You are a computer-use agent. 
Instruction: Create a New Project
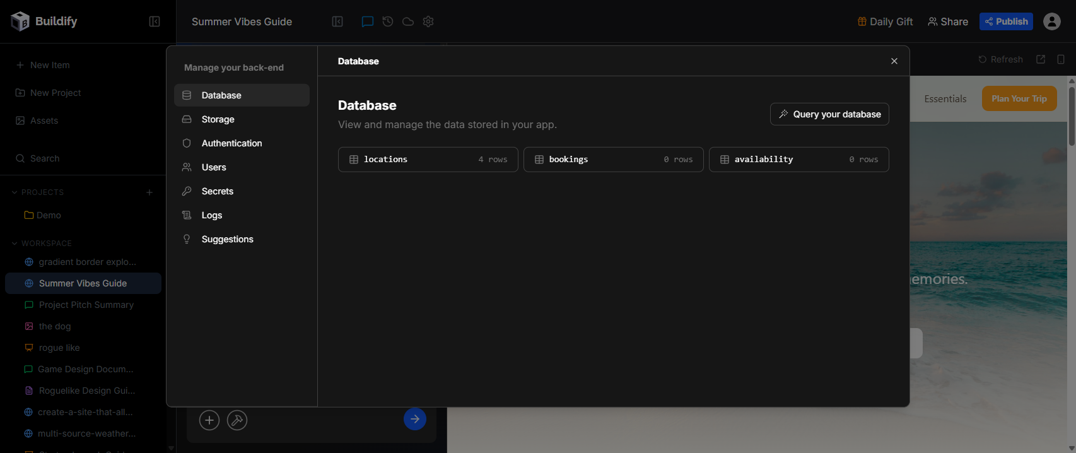(x=49, y=93)
